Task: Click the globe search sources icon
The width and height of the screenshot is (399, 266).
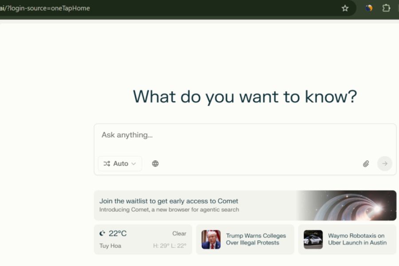Action: [155, 164]
